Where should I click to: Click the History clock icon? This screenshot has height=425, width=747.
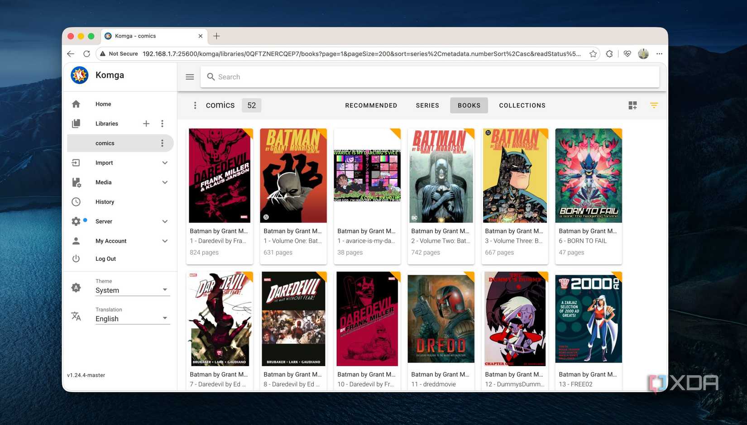(76, 202)
